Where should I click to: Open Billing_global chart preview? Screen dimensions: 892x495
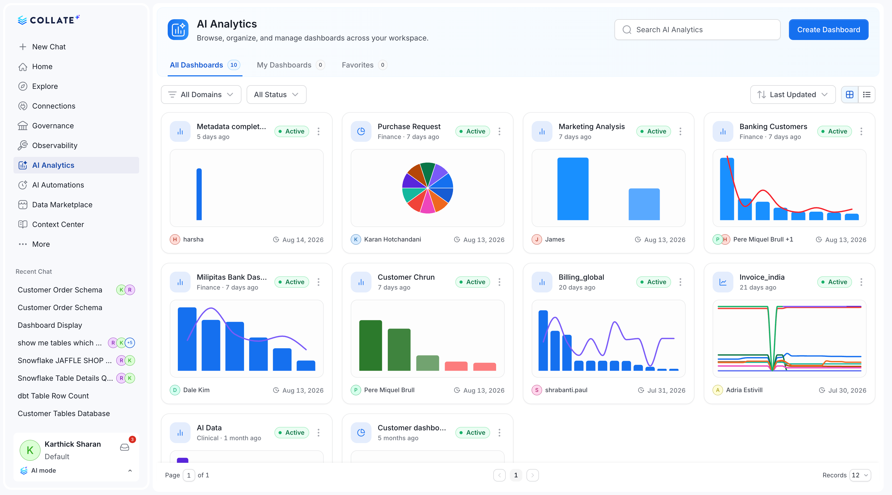click(609, 339)
